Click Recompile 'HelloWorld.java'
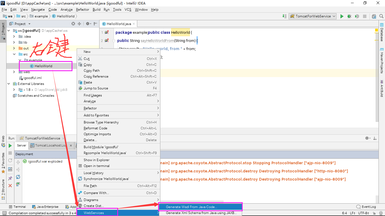The width and height of the screenshot is (385, 216). [x=118, y=153]
